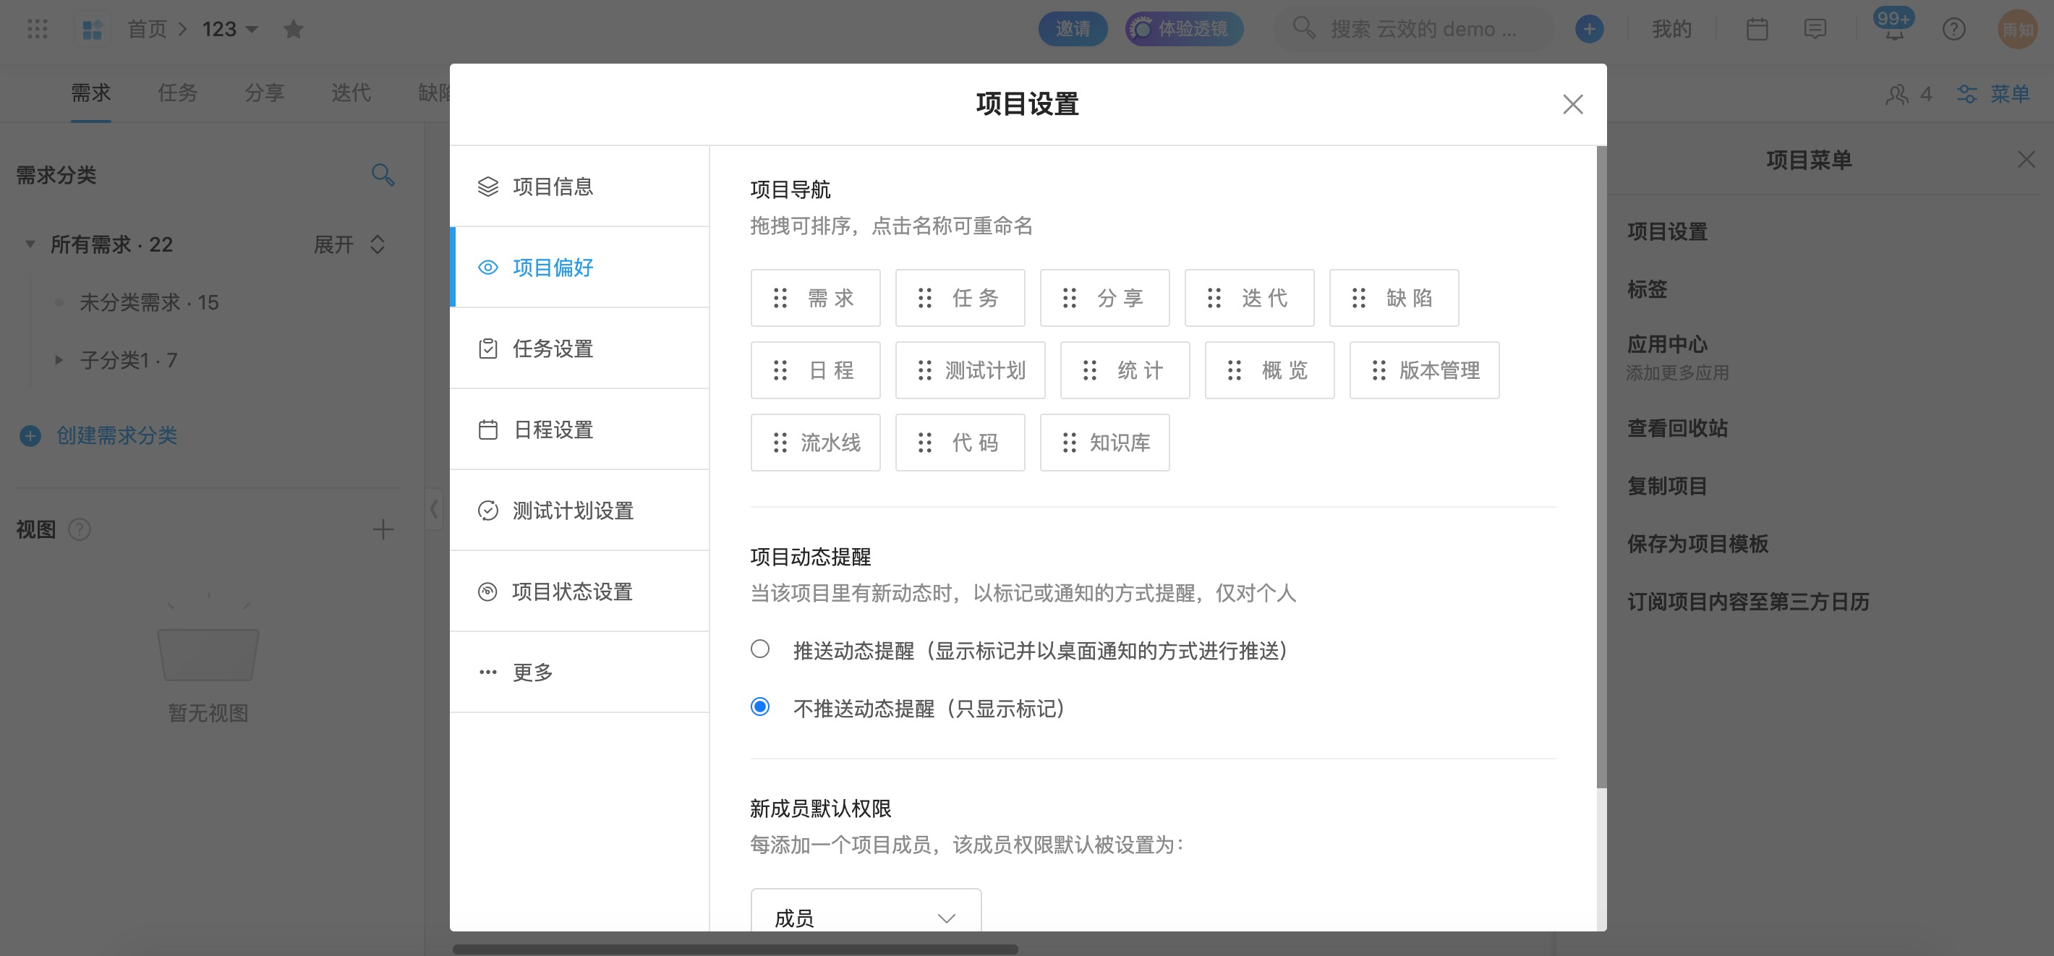This screenshot has width=2054, height=956.
Task: Grab drag handle of 任务 nav item
Action: coord(925,298)
